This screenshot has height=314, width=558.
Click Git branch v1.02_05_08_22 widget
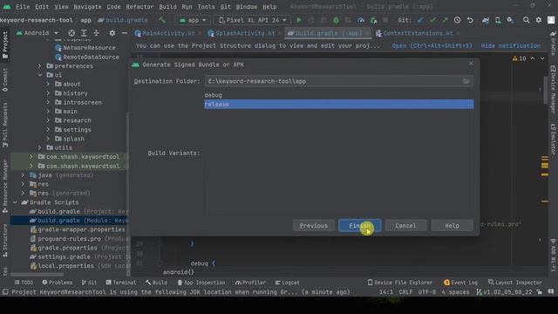pos(504,292)
